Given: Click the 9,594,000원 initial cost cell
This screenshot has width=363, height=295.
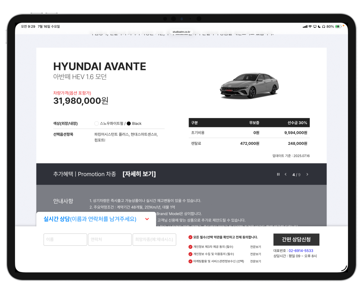Looking at the screenshot, I should (296, 133).
